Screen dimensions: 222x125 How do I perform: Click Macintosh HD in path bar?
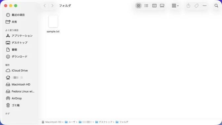coord(52,122)
